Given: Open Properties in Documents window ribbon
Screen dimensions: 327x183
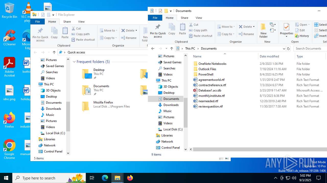Looking at the screenshot, I should (286, 30).
